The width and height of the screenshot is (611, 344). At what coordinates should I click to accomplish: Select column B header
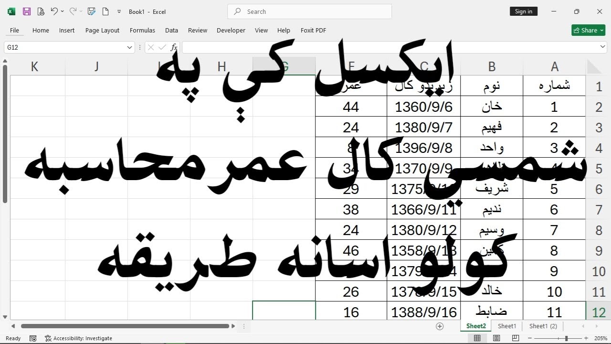(492, 66)
